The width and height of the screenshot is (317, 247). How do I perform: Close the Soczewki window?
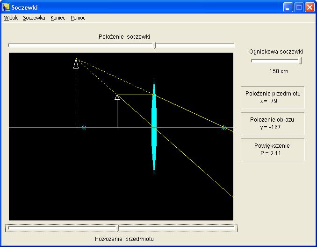coord(310,7)
